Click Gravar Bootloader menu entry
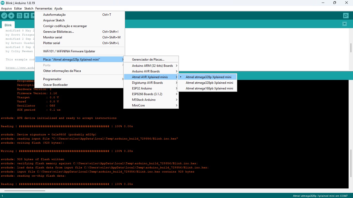Screen dimensions: 353x198 tap(55, 85)
